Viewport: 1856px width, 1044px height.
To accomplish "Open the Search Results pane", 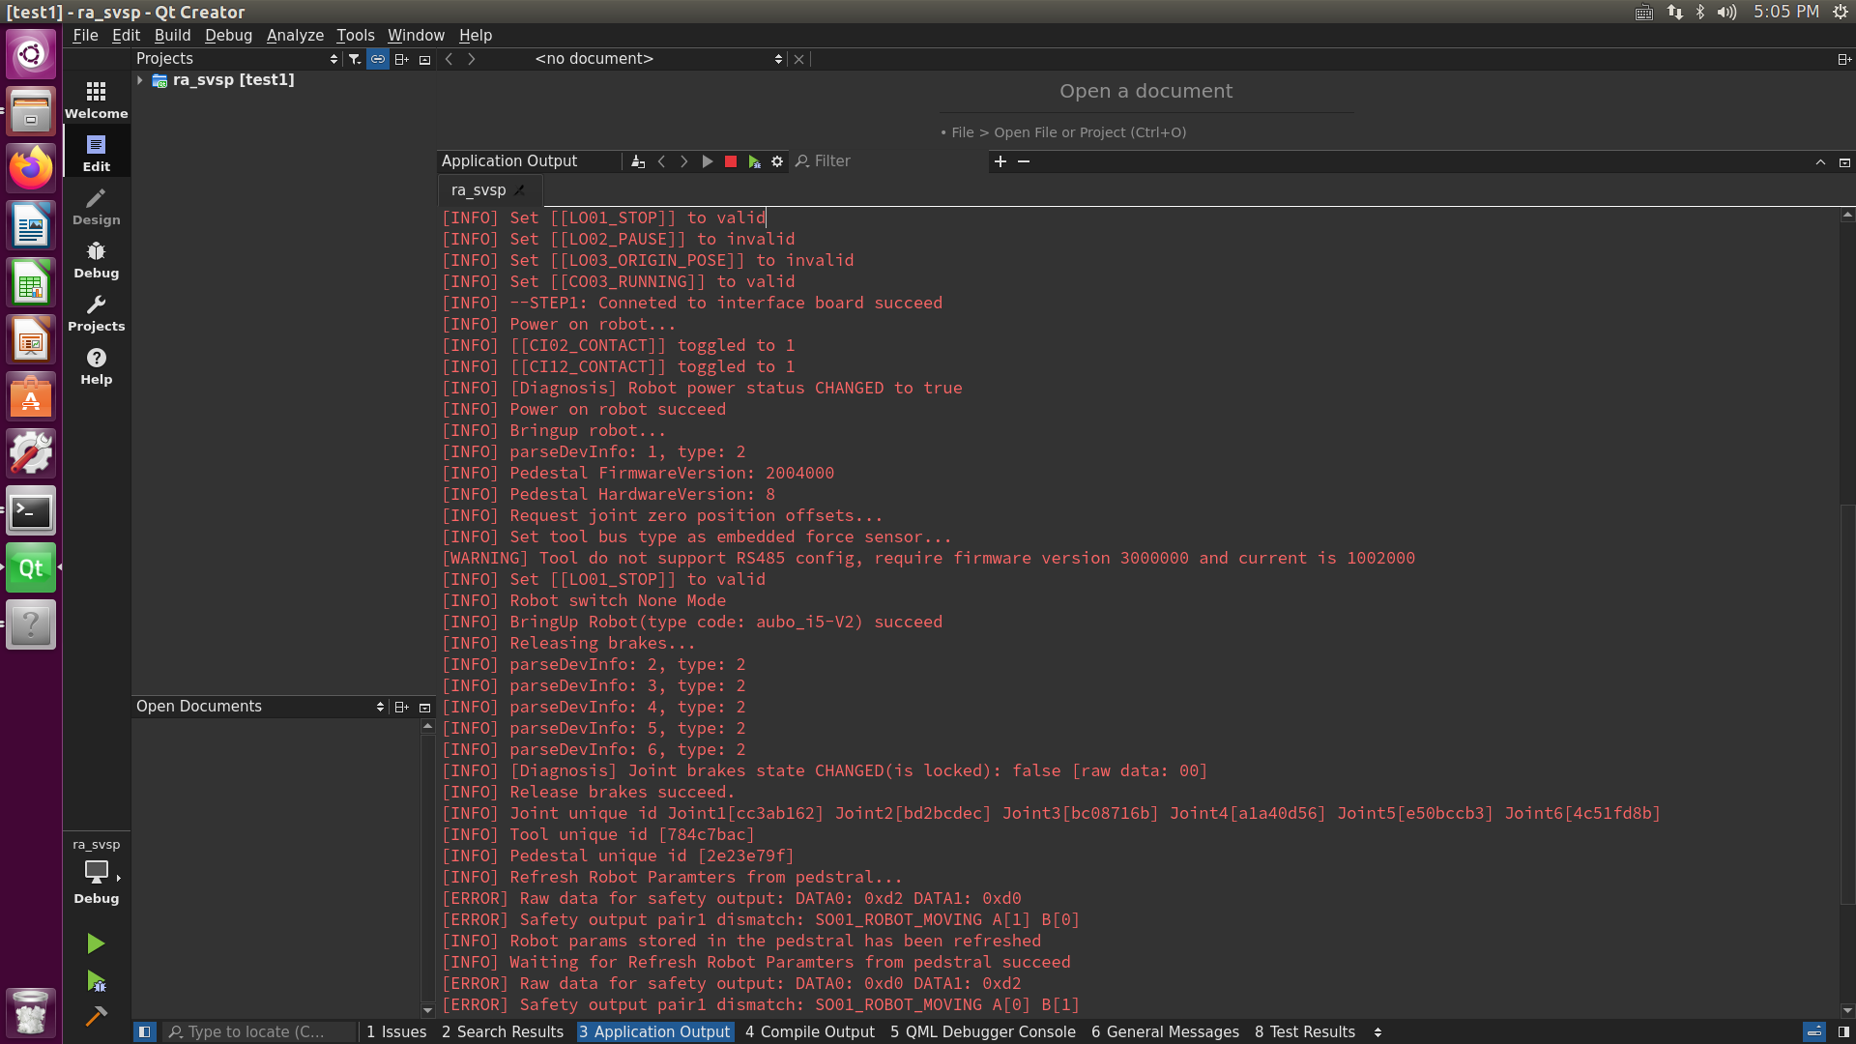I will pos(503,1031).
